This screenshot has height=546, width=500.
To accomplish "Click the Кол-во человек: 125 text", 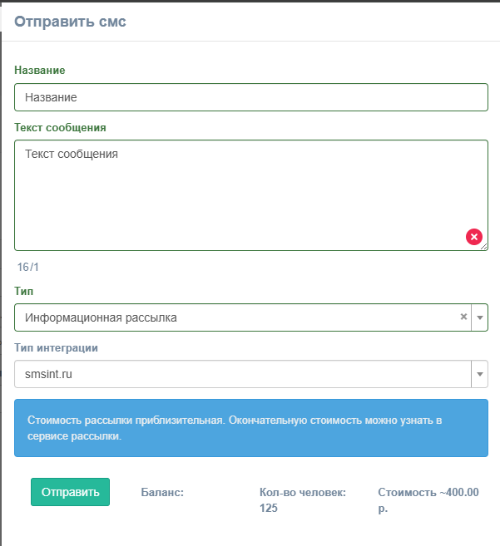I will (x=303, y=500).
